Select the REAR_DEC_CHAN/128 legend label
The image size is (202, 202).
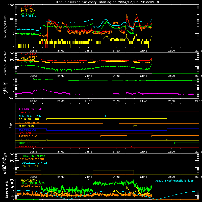click(33, 163)
